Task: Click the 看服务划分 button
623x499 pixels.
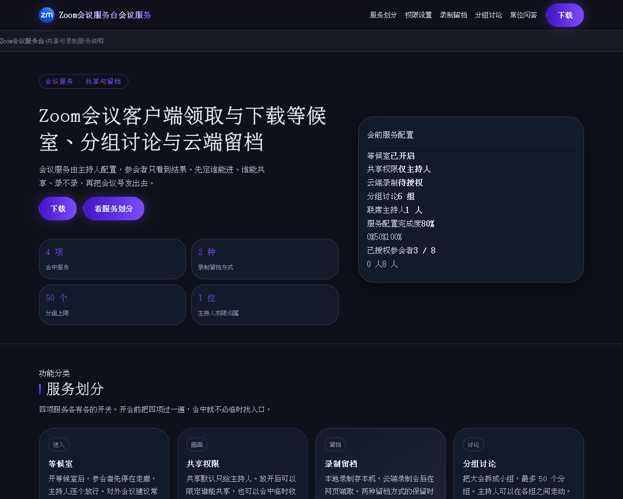Action: (x=113, y=209)
